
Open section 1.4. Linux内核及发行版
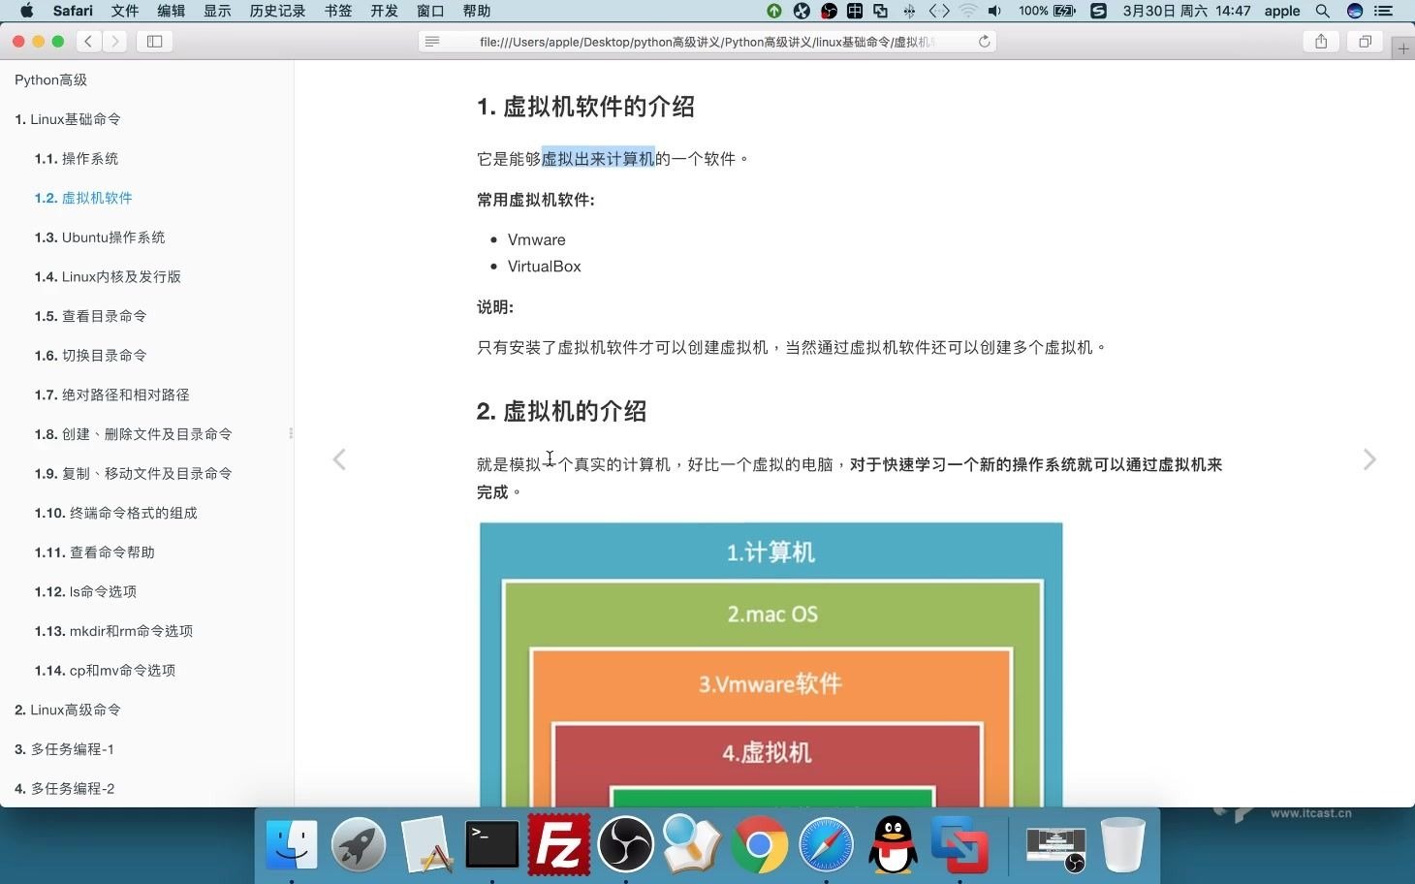point(108,277)
